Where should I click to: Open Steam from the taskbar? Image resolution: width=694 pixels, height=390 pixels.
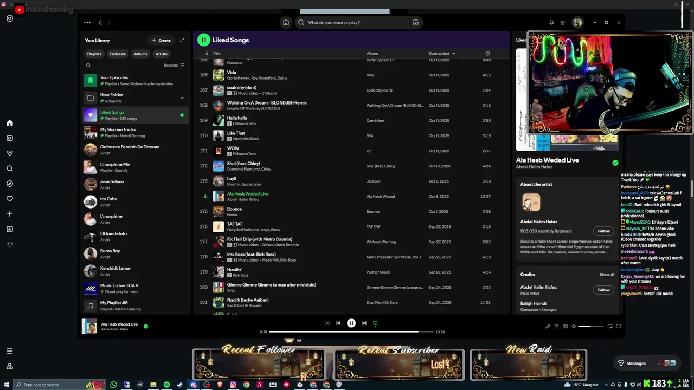click(180, 385)
